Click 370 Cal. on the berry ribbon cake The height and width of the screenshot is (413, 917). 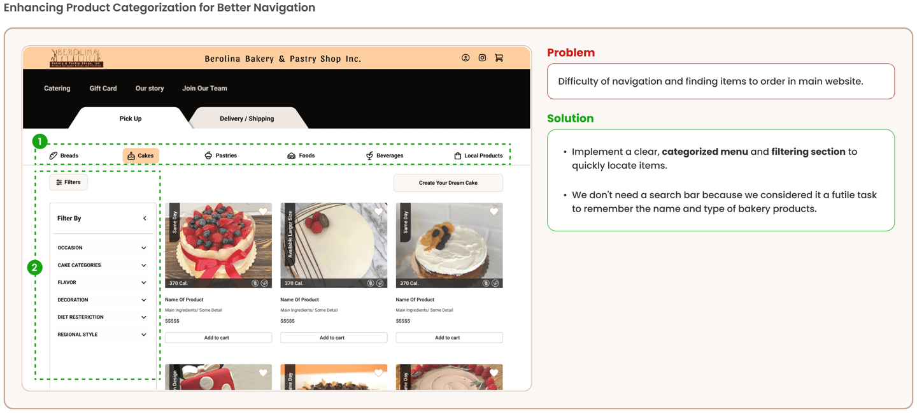tap(178, 283)
